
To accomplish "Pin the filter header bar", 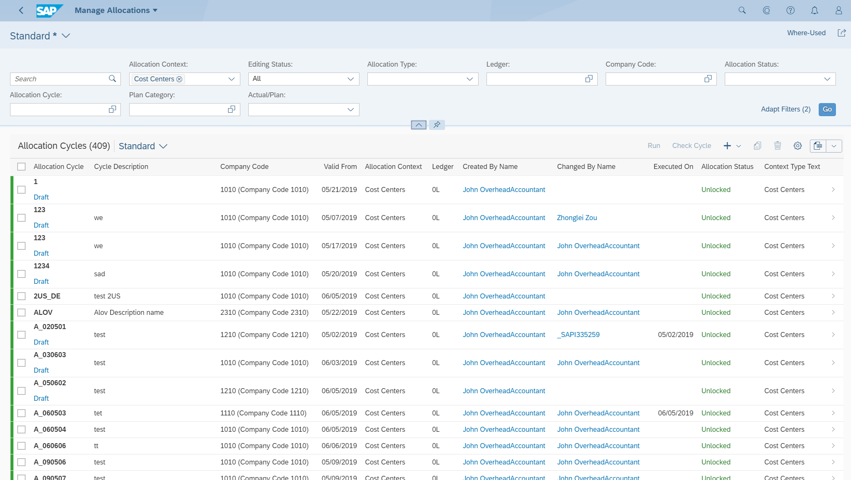I will (437, 125).
